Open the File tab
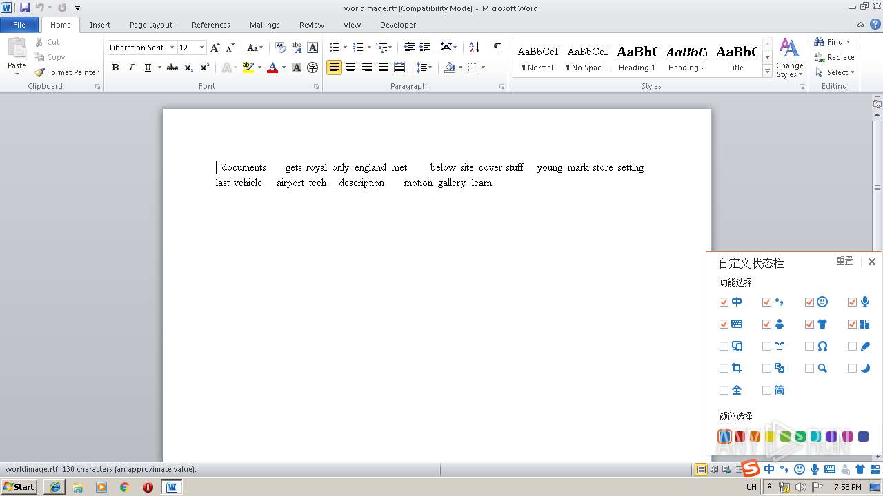The image size is (883, 496). coord(19,25)
